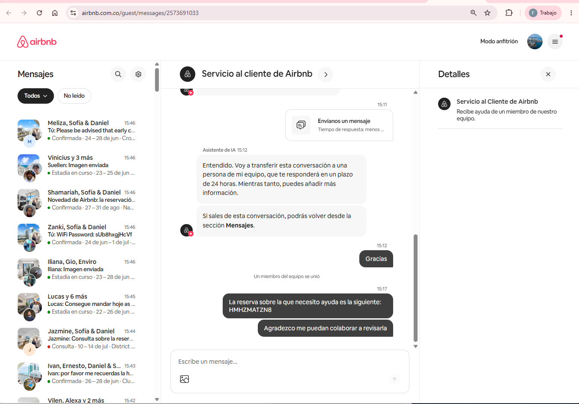Click the Airbnb logo
The height and width of the screenshot is (404, 579).
pos(37,42)
